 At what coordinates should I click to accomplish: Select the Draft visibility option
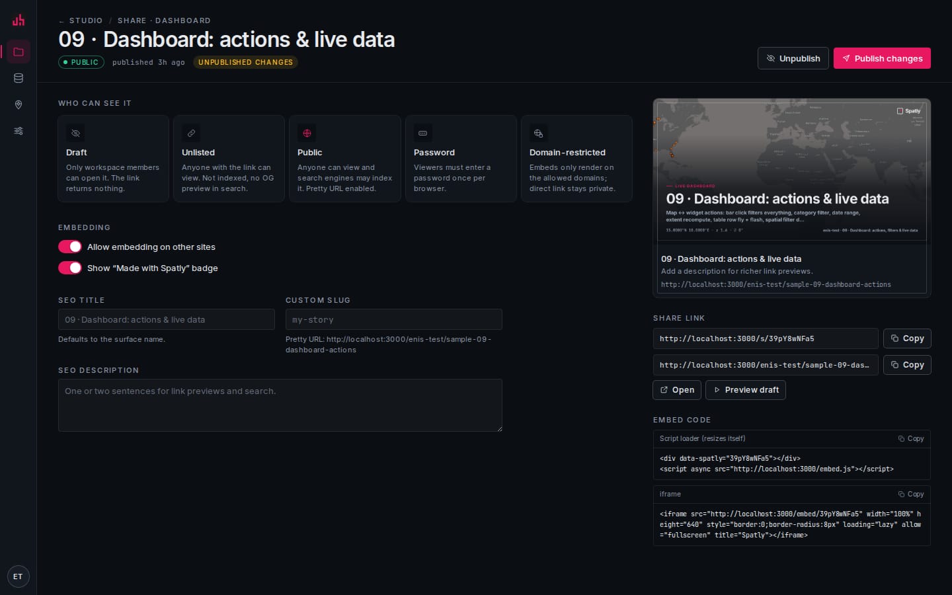coord(113,159)
